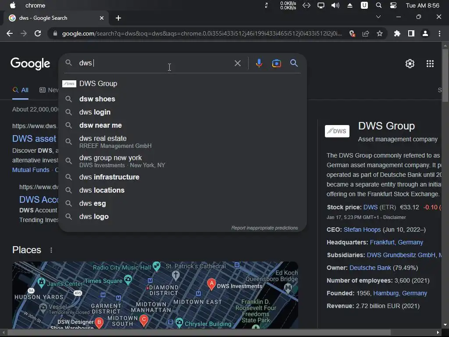Open DWS Grundbesitz GmbH subsidiary link
This screenshot has height=337, width=449.
click(x=401, y=255)
